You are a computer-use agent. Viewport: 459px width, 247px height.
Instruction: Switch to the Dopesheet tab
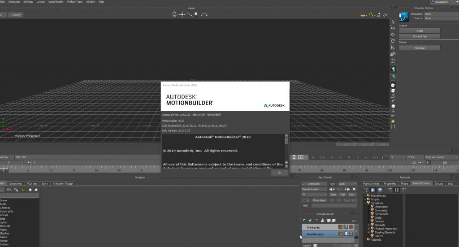(x=16, y=183)
